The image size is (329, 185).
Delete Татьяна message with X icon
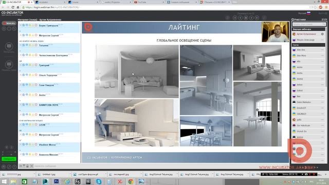pyautogui.click(x=21, y=45)
